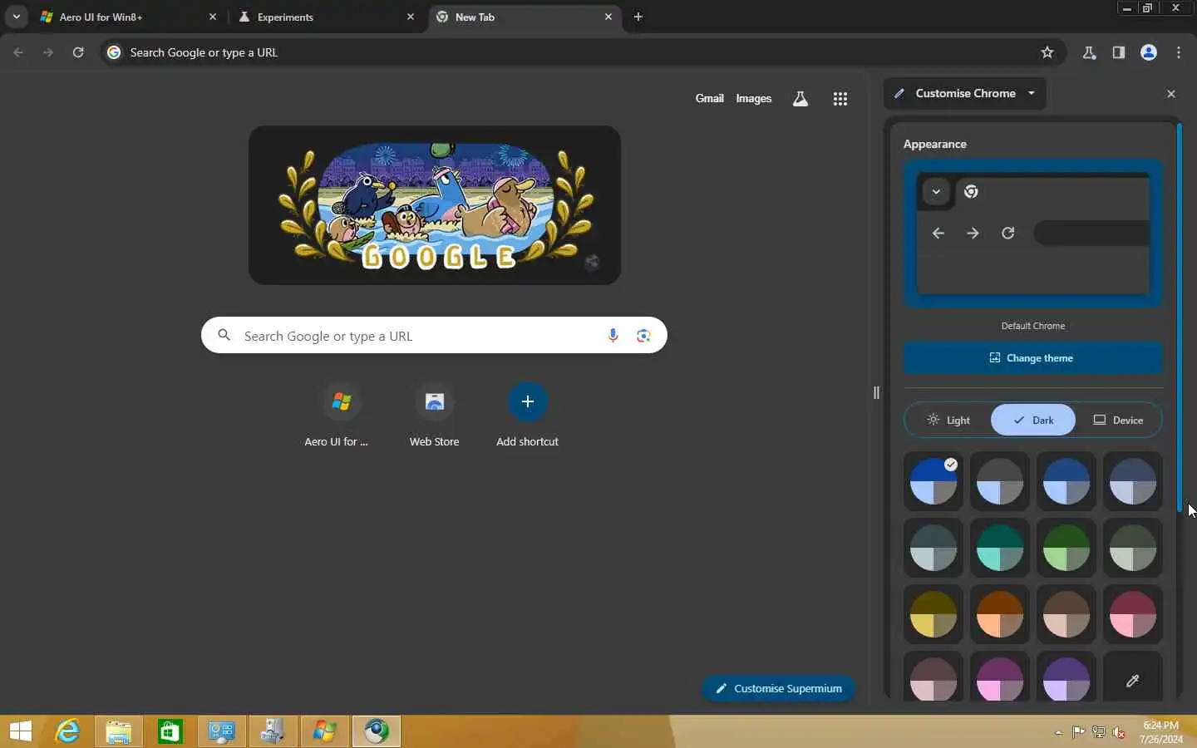The image size is (1197, 748).
Task: Switch to the Experiments tab
Action: [326, 17]
